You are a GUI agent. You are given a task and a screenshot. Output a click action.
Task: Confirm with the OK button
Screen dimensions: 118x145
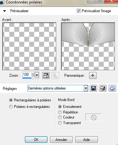[x=36, y=140]
